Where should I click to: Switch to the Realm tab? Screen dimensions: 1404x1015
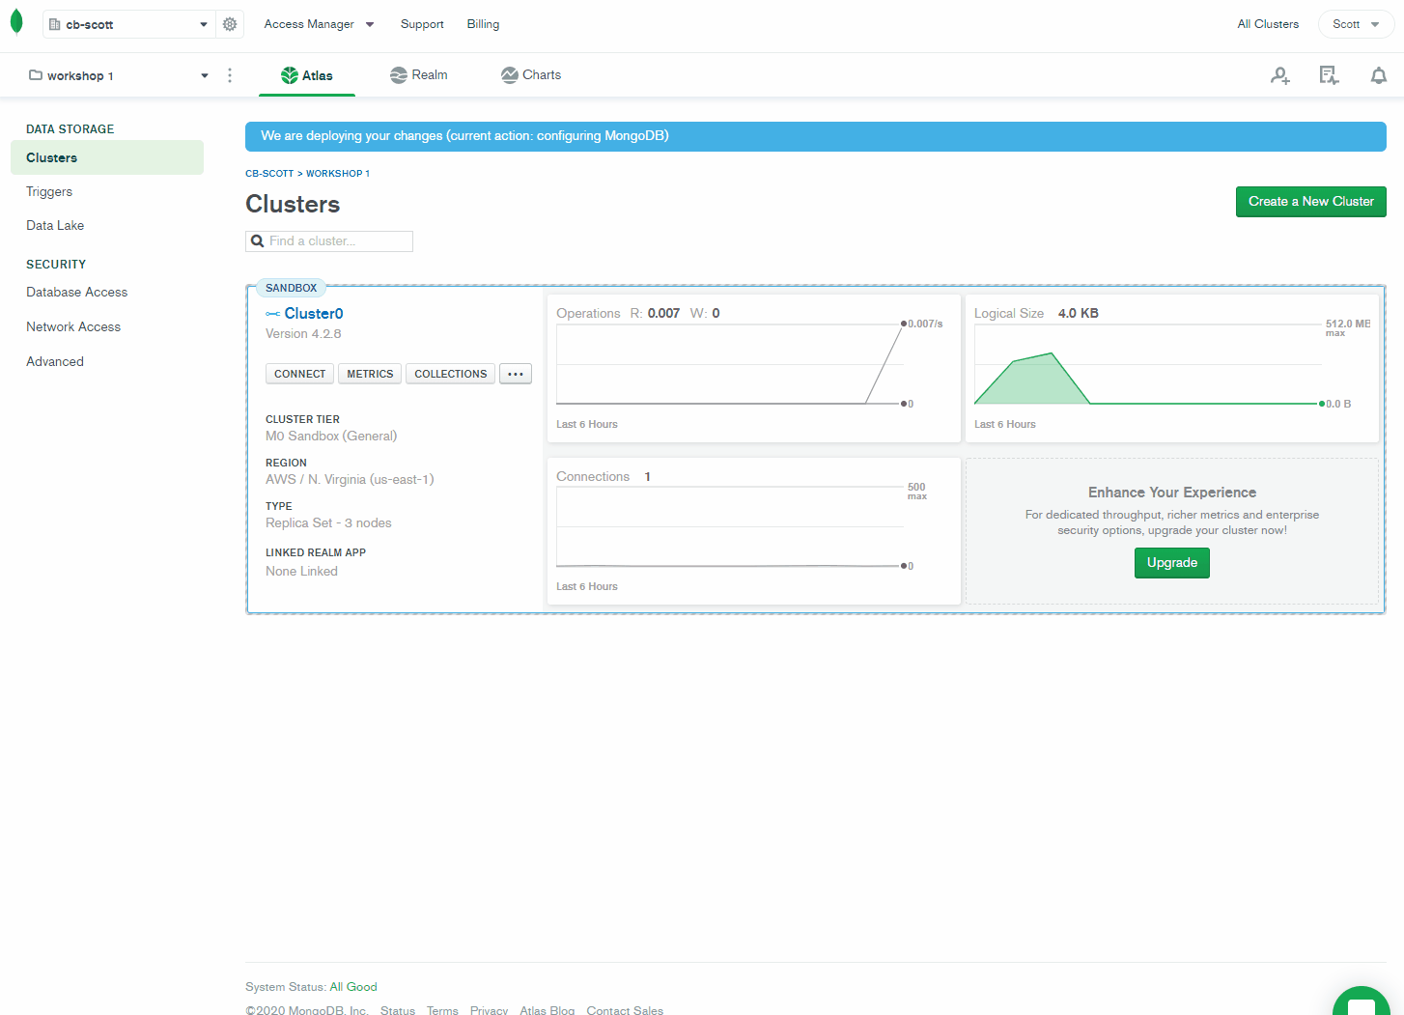click(419, 75)
